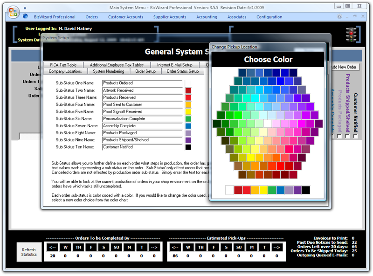This screenshot has height=276, width=373.
Task: Click the Products Received text field
Action: pos(142,97)
